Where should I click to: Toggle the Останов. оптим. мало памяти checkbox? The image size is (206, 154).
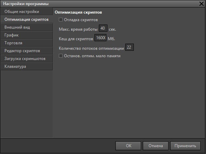pos(61,56)
